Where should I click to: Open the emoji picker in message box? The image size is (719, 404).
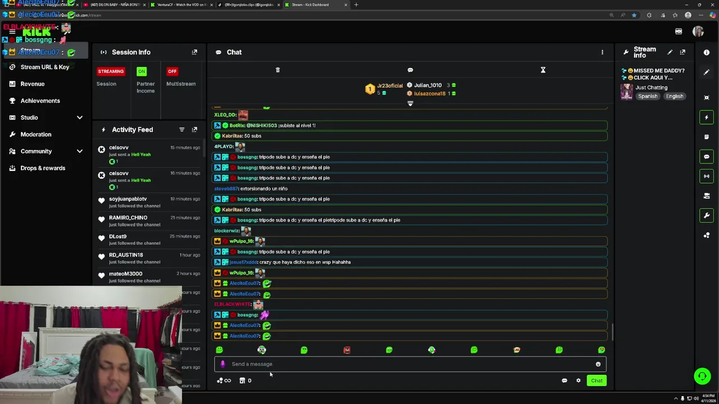coord(598,364)
